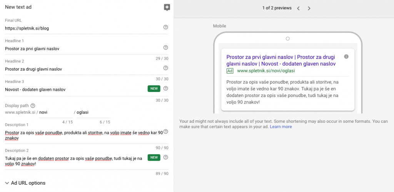Viewport: 394px width, 192px height.
Task: Open help icon for Description 1
Action: pos(166,132)
